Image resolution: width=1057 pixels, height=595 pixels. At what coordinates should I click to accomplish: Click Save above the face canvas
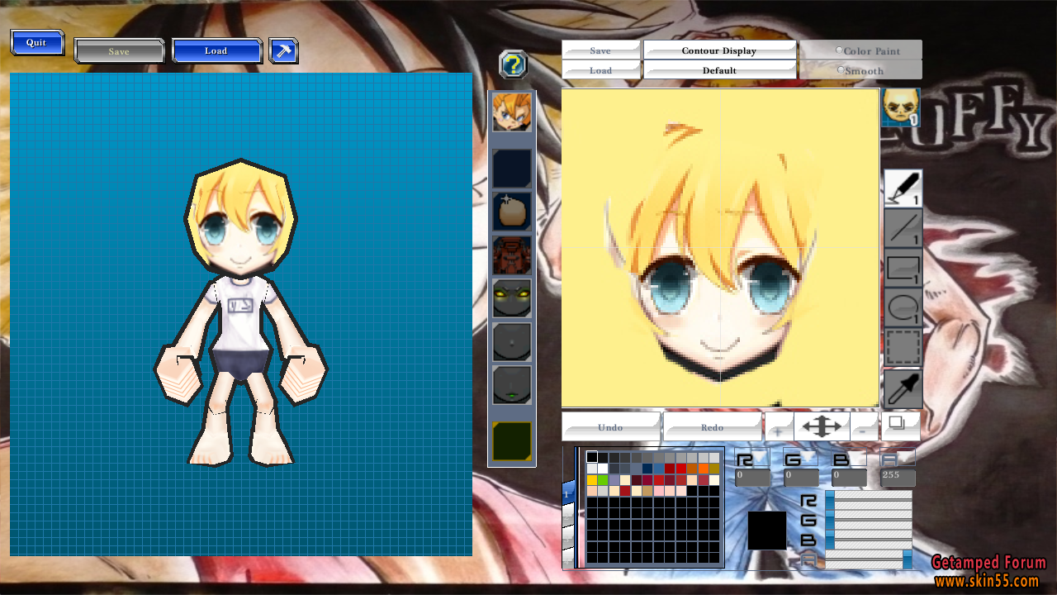pyautogui.click(x=601, y=50)
